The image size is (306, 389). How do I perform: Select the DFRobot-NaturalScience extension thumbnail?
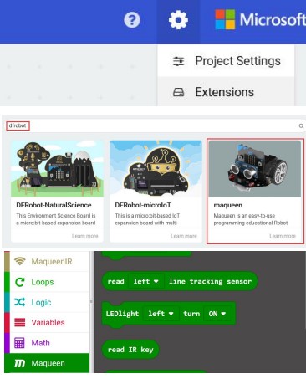57,169
